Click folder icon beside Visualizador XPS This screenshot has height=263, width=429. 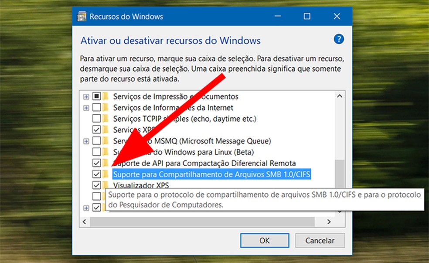[106, 185]
